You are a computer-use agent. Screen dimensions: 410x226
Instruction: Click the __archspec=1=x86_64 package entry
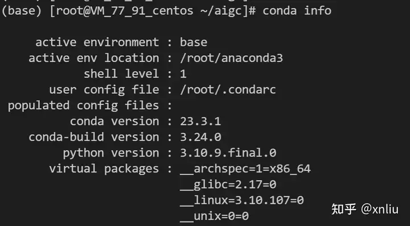click(245, 169)
